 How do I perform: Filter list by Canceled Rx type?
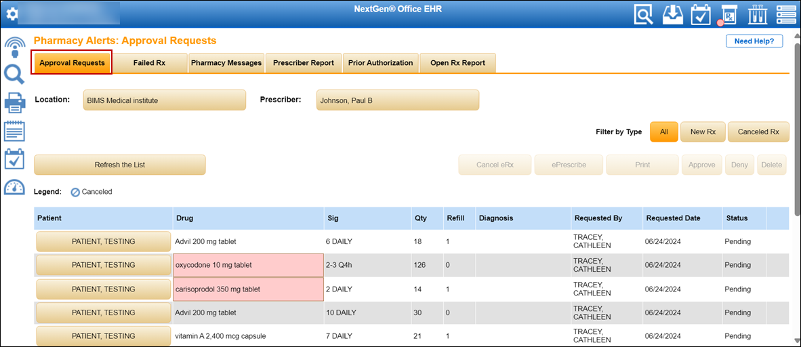coord(758,132)
